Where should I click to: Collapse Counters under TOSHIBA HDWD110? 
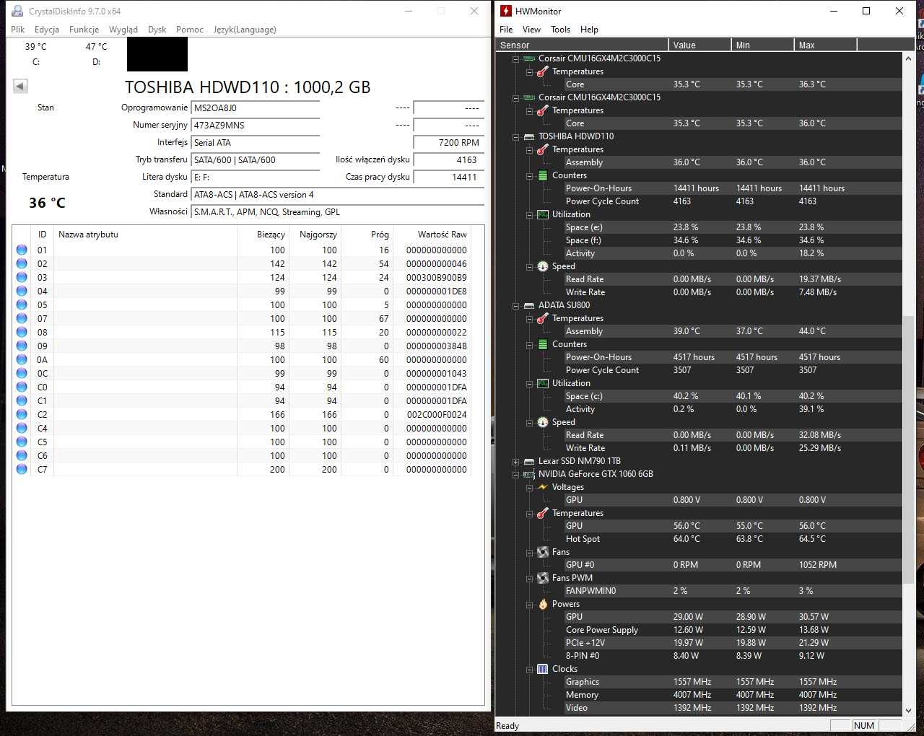coord(529,175)
